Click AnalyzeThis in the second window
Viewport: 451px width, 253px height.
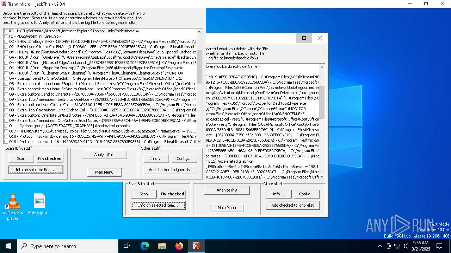pos(227,190)
